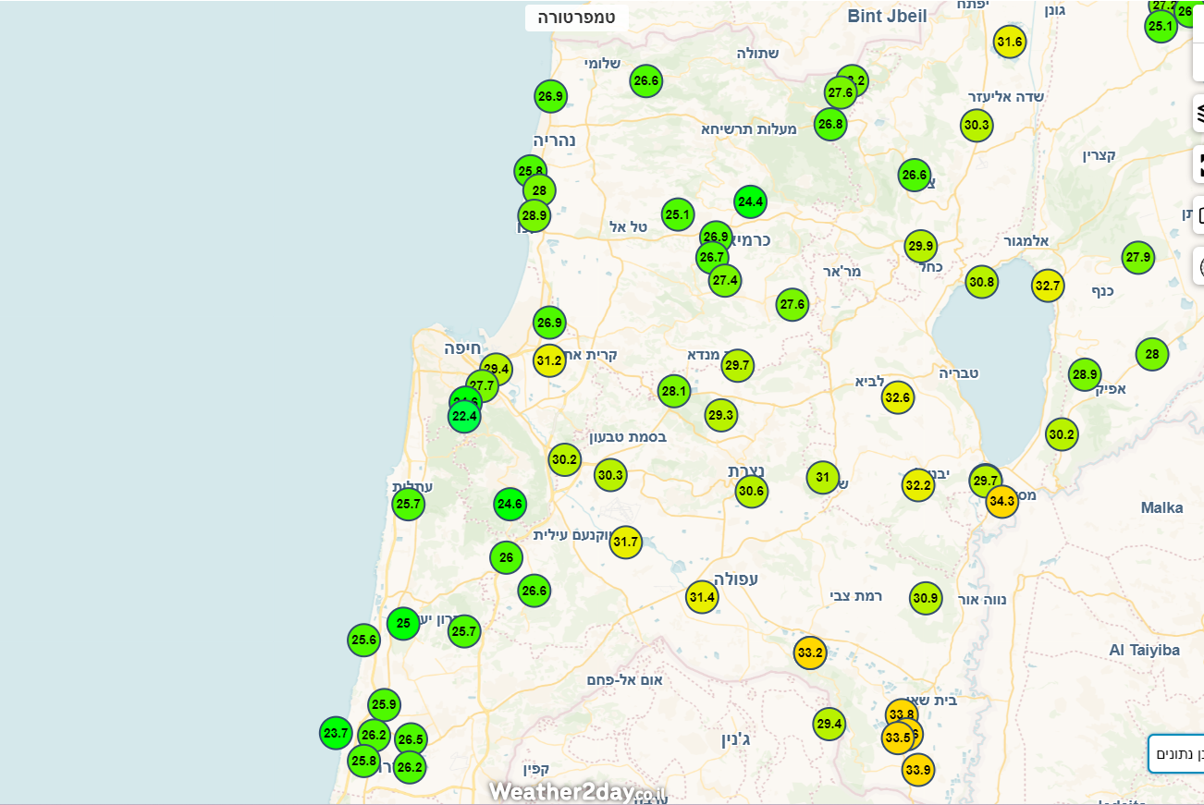Select the 24.6 temperature marker
Screen dimensions: 1204x805
tap(510, 505)
